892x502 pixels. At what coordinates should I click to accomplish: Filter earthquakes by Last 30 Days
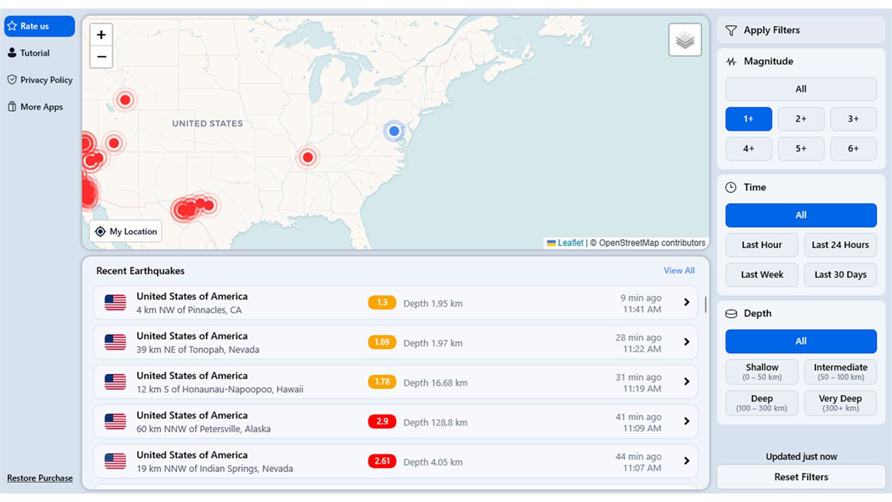[x=840, y=275]
